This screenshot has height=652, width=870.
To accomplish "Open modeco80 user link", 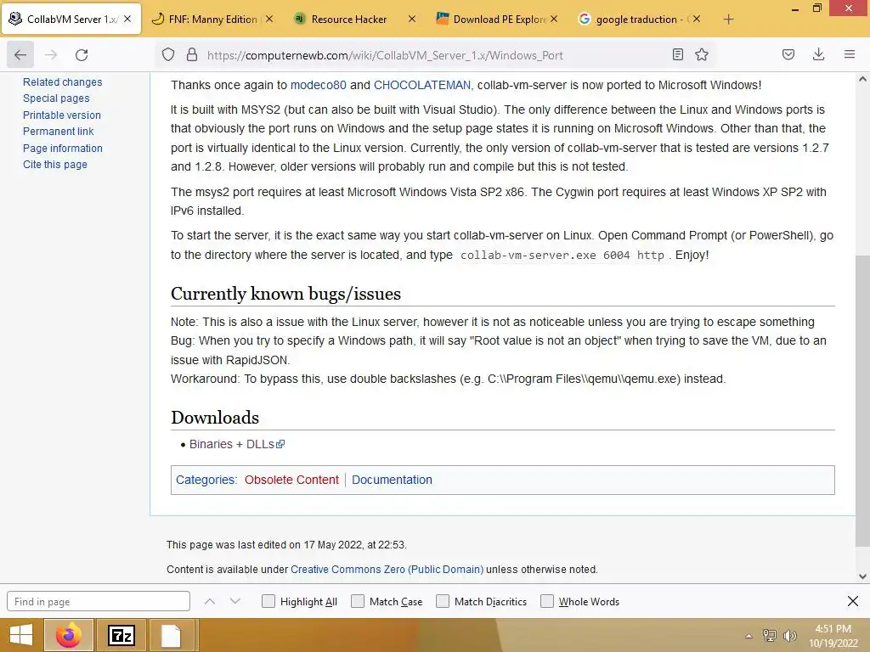I will (x=319, y=85).
